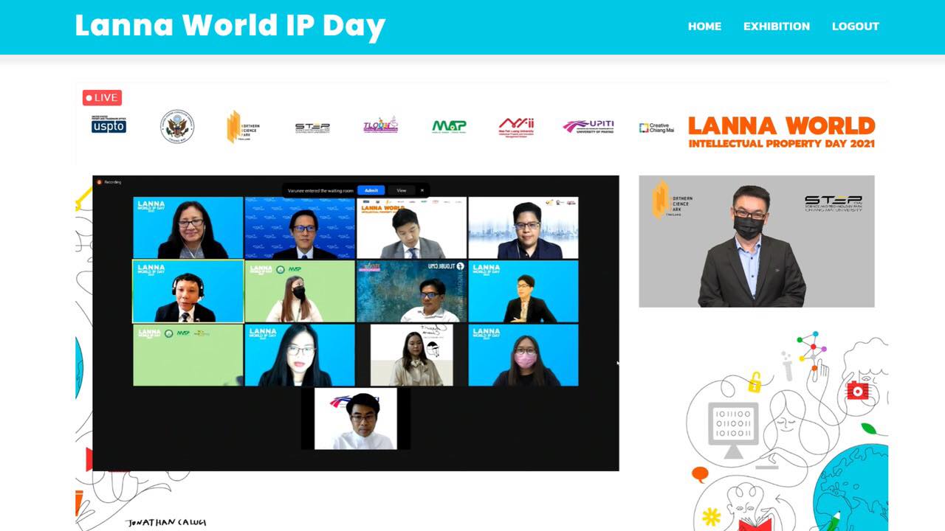Click Lanna World Intellectual Property Day 2021 heading
Image resolution: width=945 pixels, height=531 pixels.
[x=782, y=131]
